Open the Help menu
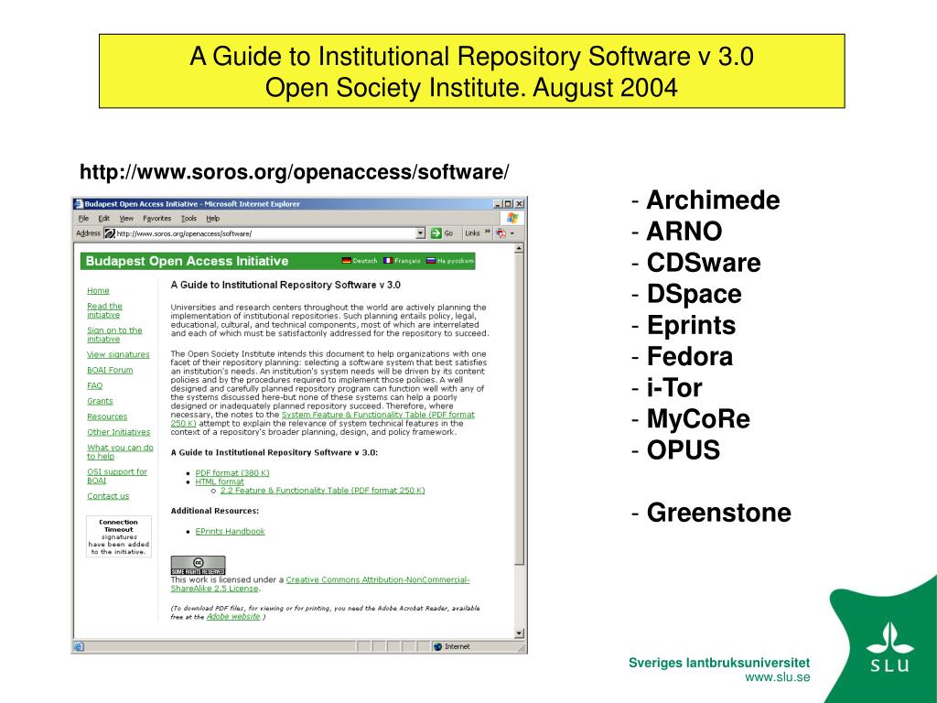 212,219
